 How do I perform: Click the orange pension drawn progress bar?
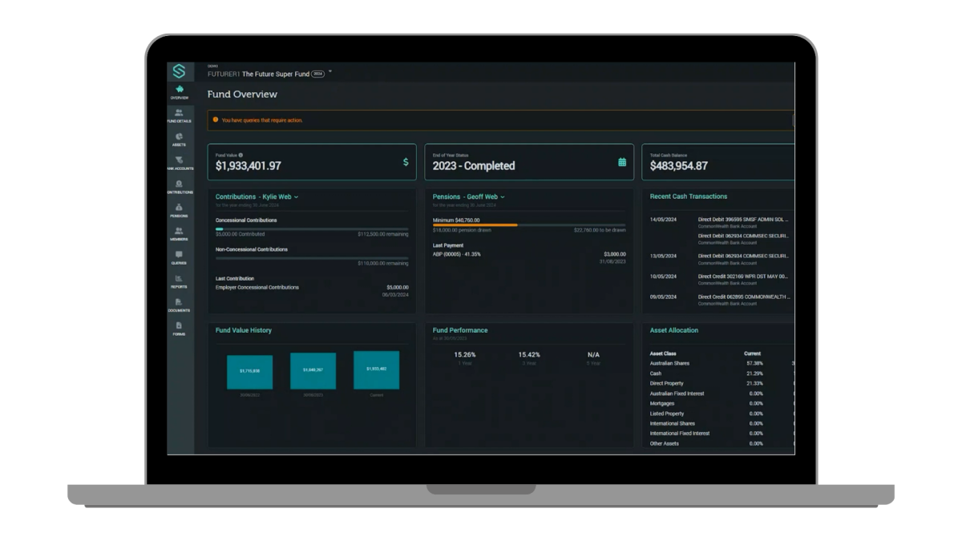(475, 225)
